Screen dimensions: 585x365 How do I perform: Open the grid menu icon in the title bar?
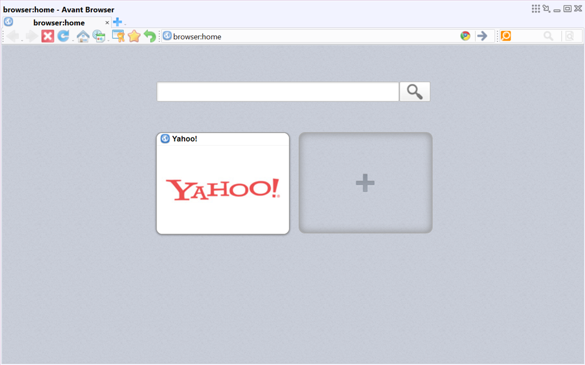[536, 9]
